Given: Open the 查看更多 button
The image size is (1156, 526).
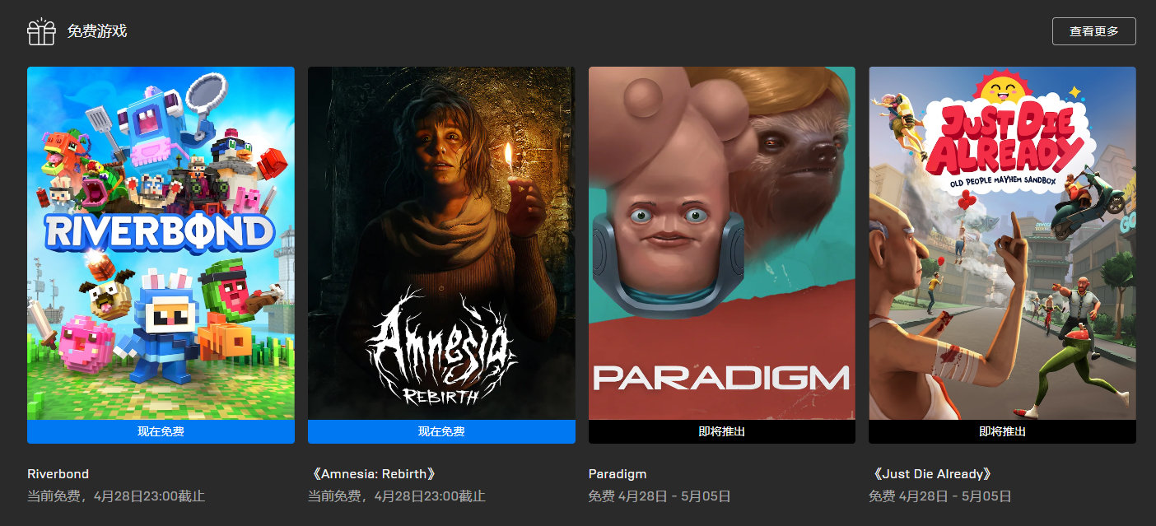Looking at the screenshot, I should point(1093,31).
